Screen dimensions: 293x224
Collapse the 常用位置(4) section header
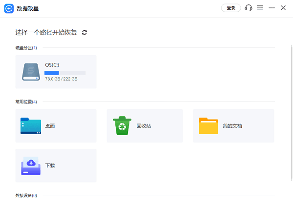26,102
